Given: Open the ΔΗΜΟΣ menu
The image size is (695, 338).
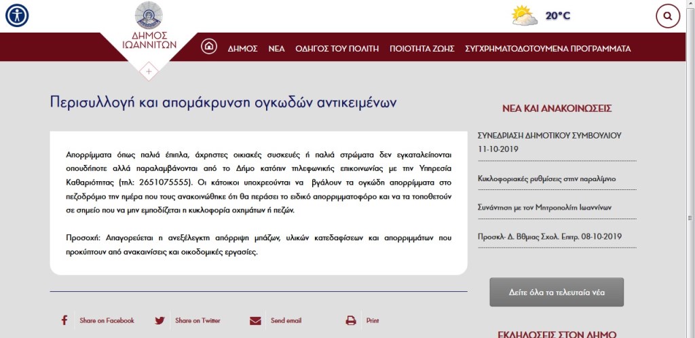Looking at the screenshot, I should pos(242,48).
